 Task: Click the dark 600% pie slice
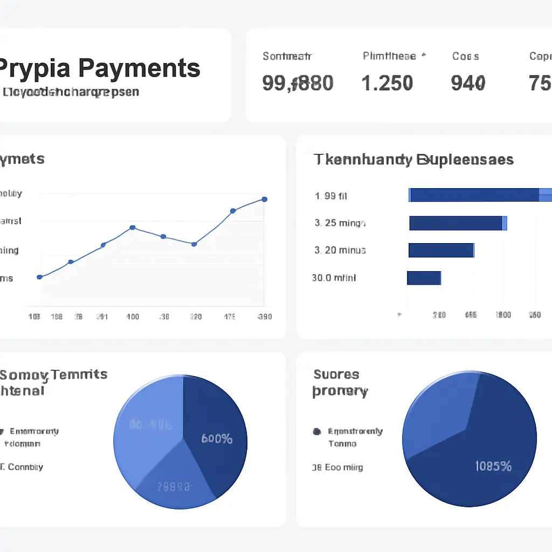click(216, 426)
